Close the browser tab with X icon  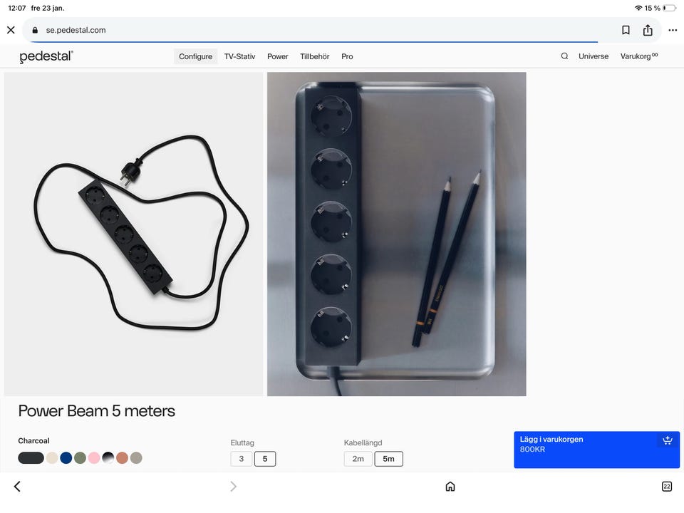point(11,30)
